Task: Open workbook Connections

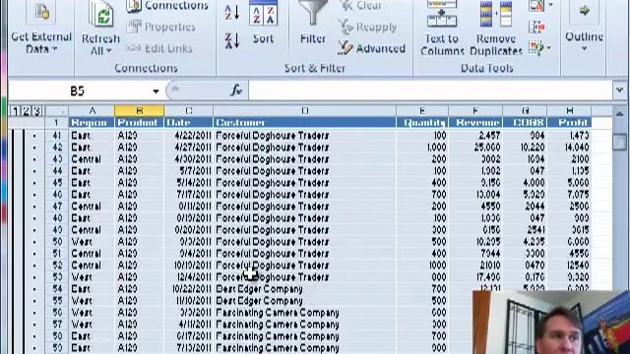Action: [x=167, y=6]
